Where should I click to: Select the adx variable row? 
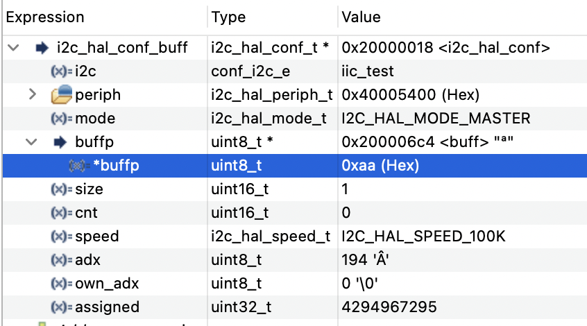87,260
